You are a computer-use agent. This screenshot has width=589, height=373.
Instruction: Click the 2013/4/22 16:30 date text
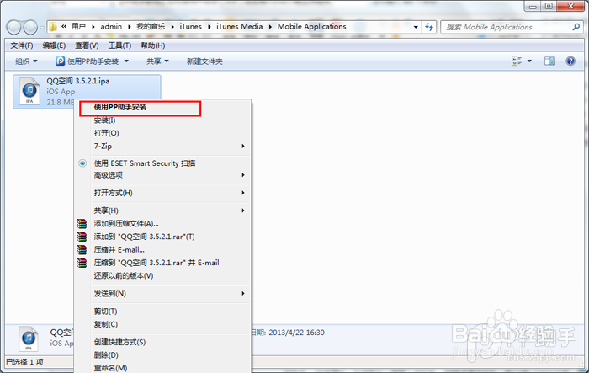296,333
